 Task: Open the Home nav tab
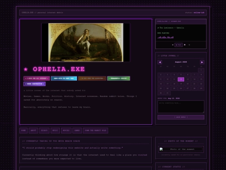(23, 131)
